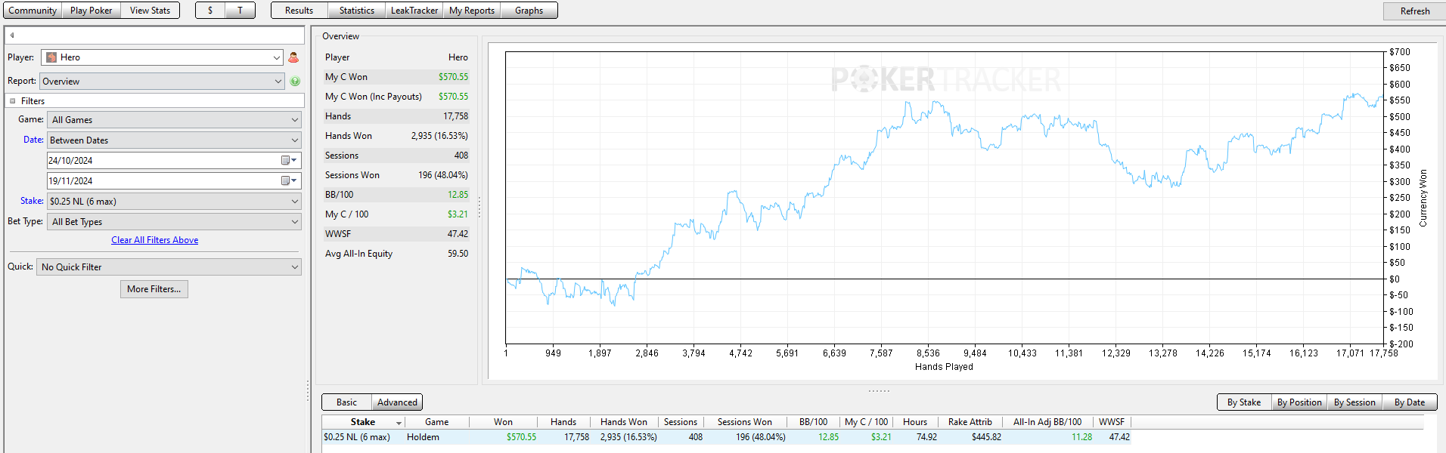Switch to the Community tab
Screen dimensions: 1446x453
pyautogui.click(x=33, y=11)
